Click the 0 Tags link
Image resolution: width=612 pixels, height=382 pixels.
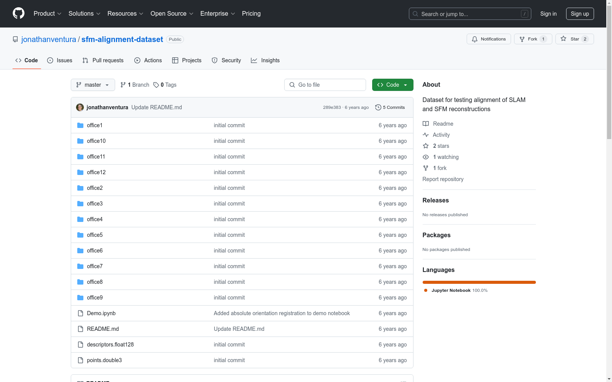click(x=165, y=85)
